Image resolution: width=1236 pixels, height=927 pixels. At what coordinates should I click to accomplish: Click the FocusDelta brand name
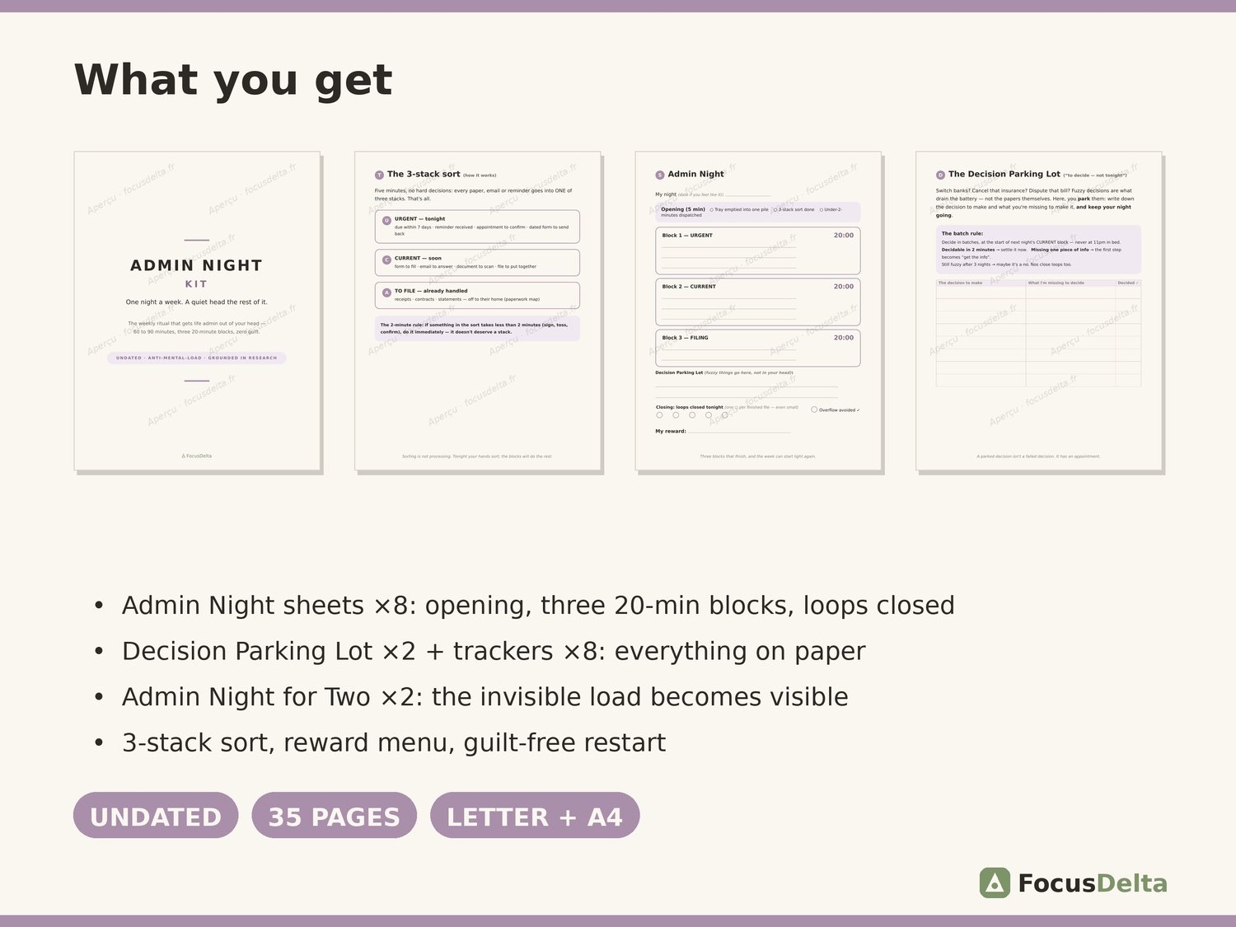(1093, 883)
